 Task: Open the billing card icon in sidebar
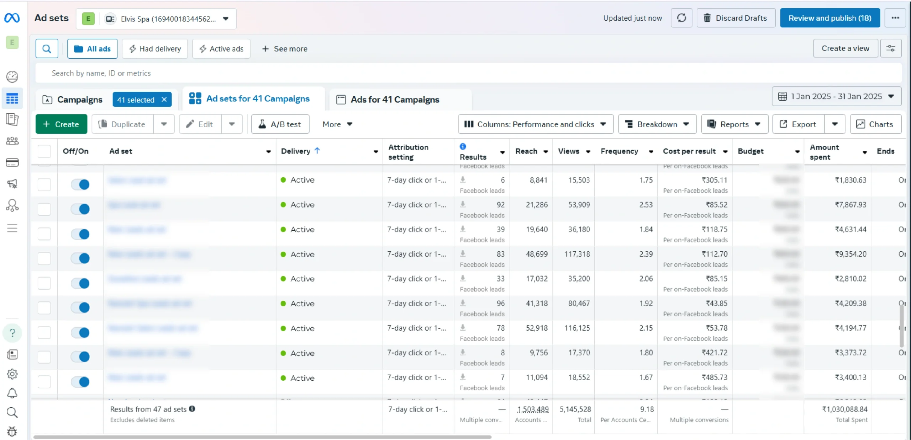12,162
